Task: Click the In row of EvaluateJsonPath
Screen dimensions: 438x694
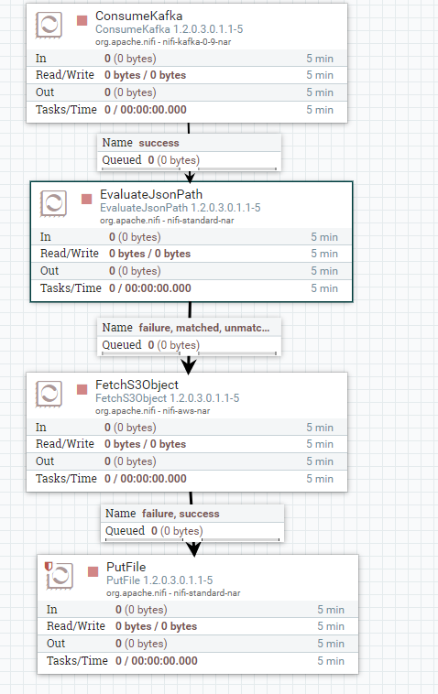Action: pos(192,237)
